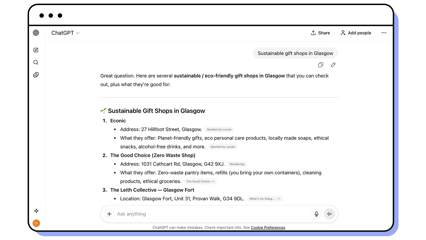Click the Ask anything input field
This screenshot has height=240, width=426.
tap(200, 214)
